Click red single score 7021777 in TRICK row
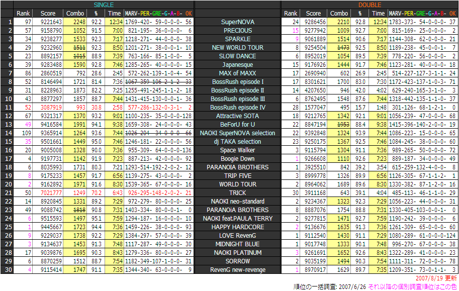 [51, 193]
